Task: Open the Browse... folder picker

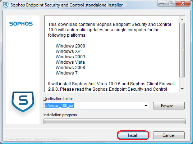Action: pos(169,105)
